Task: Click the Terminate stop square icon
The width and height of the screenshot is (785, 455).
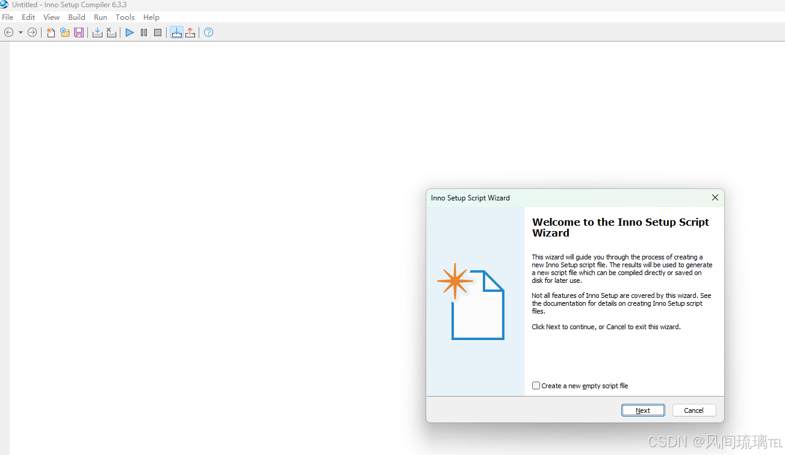Action: pyautogui.click(x=158, y=32)
